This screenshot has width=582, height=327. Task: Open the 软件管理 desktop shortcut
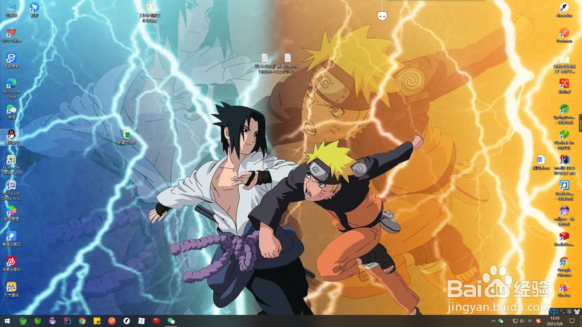[x=11, y=214]
